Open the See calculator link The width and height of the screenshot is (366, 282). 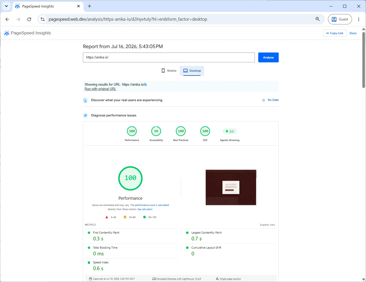click(145, 209)
